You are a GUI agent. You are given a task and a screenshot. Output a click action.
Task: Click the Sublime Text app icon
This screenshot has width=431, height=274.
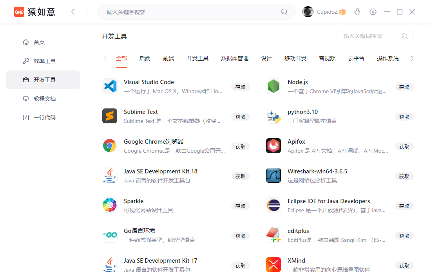(110, 116)
